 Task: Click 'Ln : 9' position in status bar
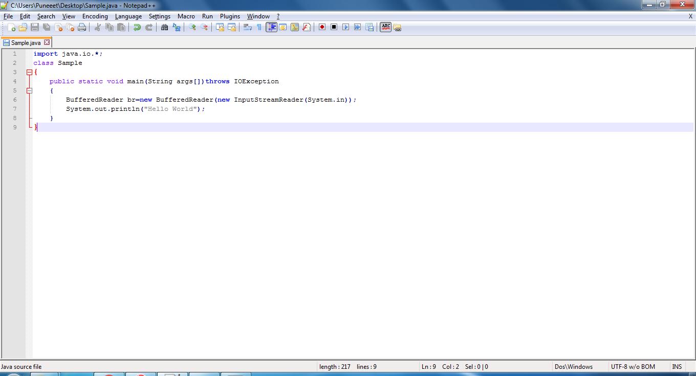[x=429, y=367]
